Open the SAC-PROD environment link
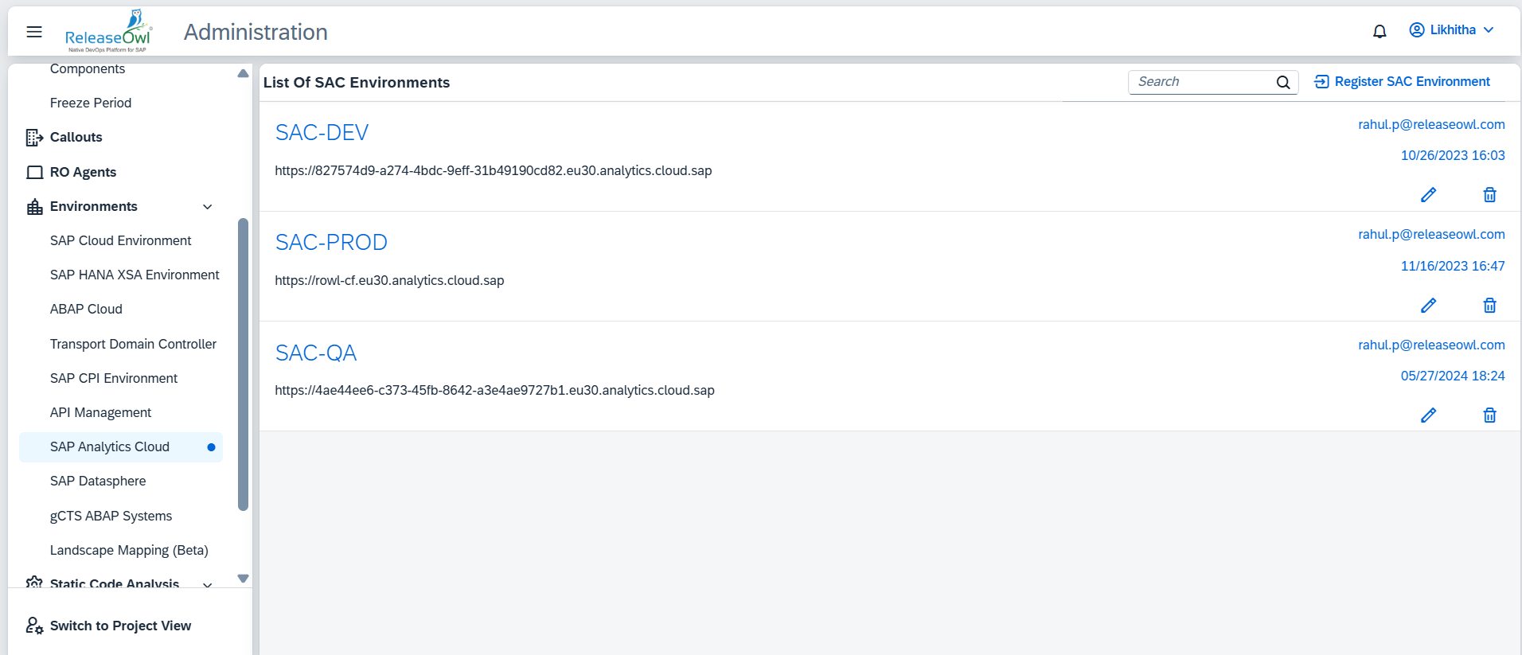1522x655 pixels. (331, 242)
